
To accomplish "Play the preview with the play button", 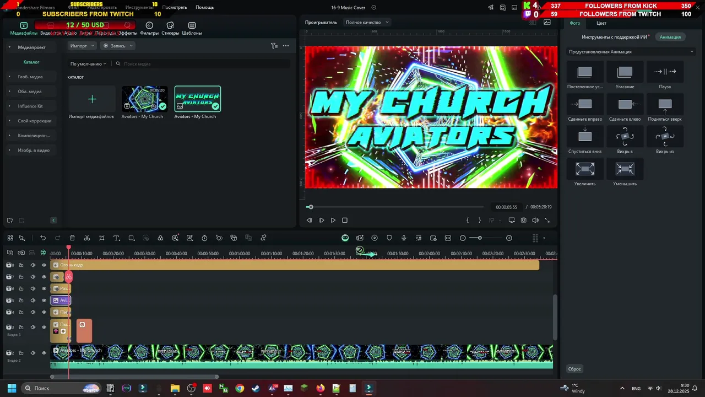I will click(x=333, y=220).
